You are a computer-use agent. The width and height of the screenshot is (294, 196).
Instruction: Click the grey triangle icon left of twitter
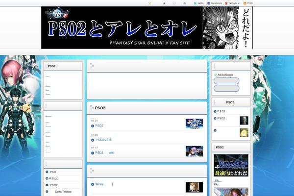tap(185, 3)
